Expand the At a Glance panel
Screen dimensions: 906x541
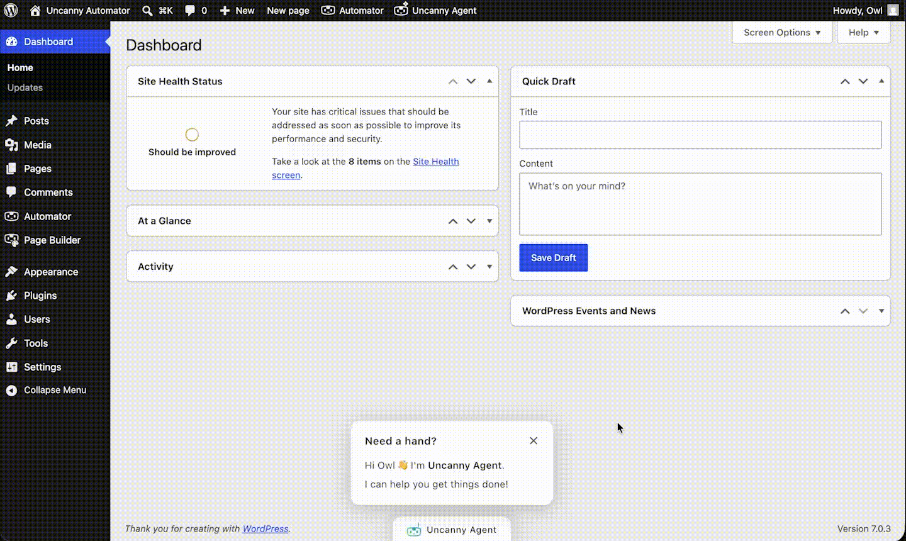tap(489, 221)
